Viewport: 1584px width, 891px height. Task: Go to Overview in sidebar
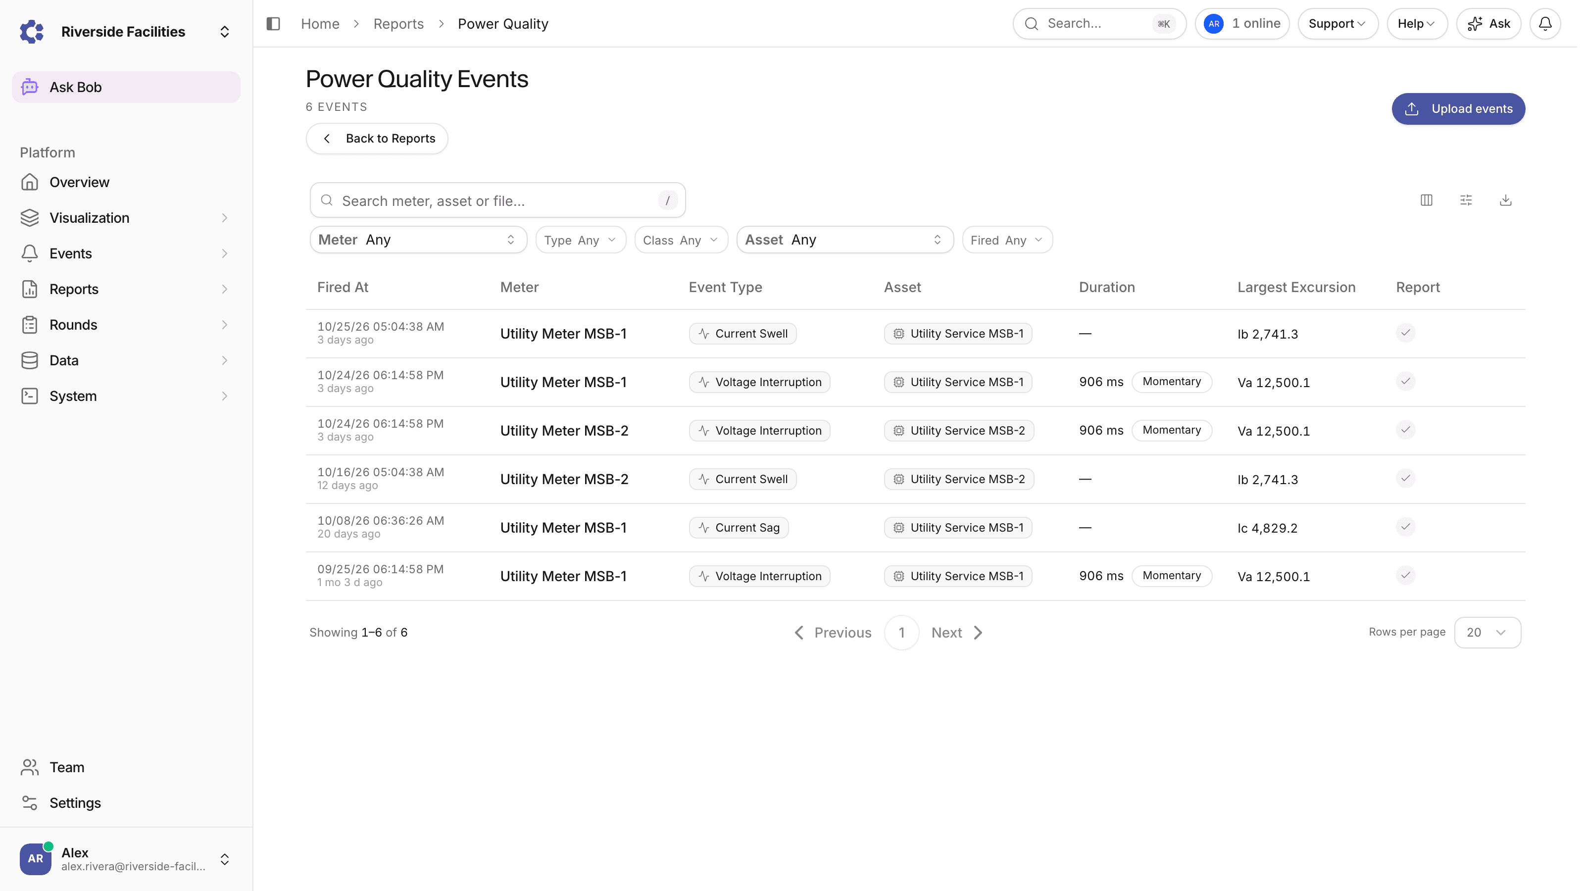pos(126,182)
